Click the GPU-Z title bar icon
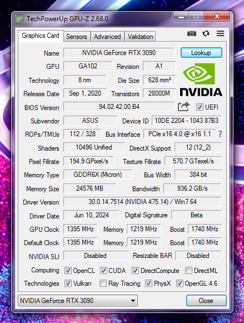The height and width of the screenshot is (323, 244). pyautogui.click(x=20, y=19)
